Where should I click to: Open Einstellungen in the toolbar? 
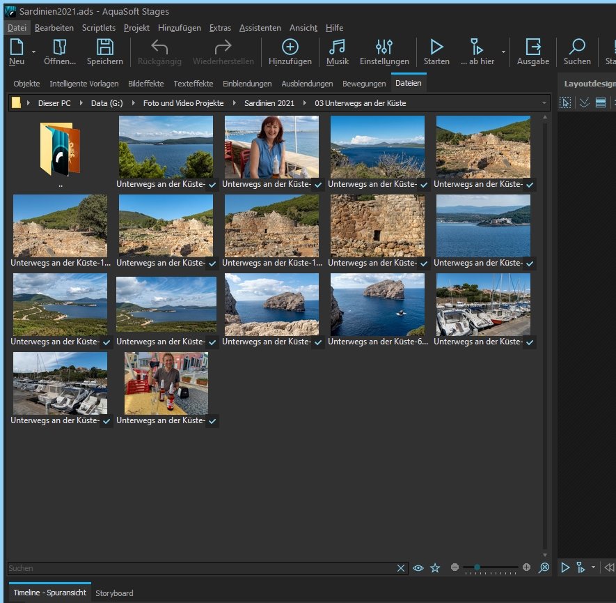[384, 47]
